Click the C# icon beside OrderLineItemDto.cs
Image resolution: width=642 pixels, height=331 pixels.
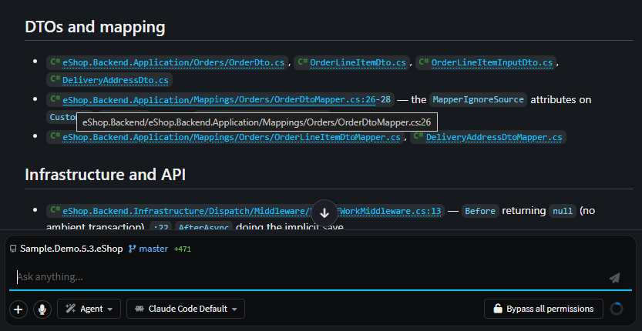pyautogui.click(x=303, y=62)
